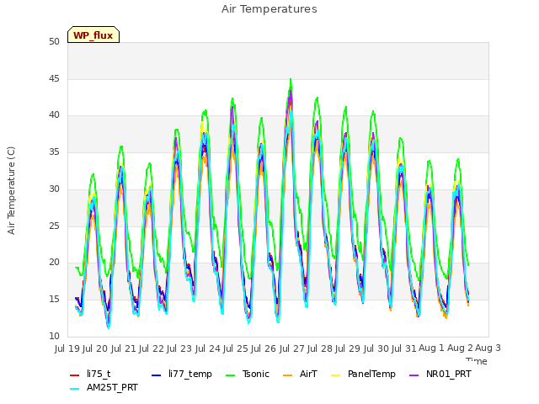The height and width of the screenshot is (404, 539).
Task: Click the 10 y-axis tick label
Action: pos(54,336)
